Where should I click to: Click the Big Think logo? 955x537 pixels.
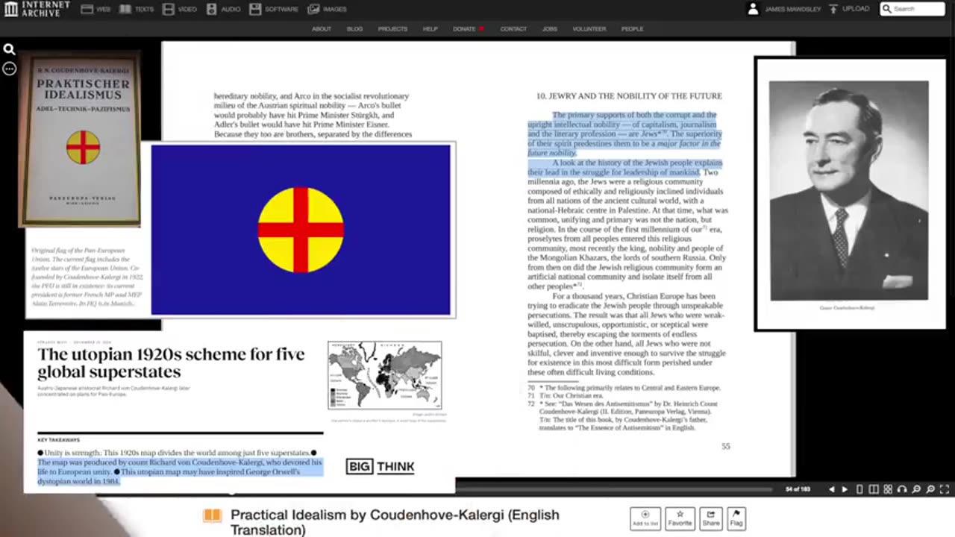380,467
